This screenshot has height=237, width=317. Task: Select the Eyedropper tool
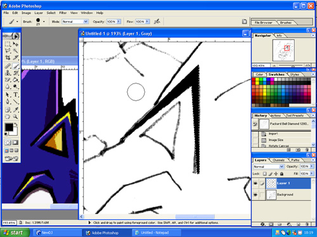[x=15, y=109]
